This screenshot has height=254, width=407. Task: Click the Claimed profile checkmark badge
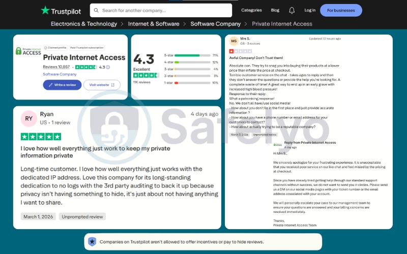tap(55, 48)
